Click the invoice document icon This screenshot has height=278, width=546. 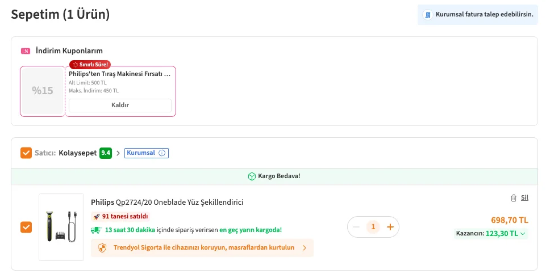(428, 15)
